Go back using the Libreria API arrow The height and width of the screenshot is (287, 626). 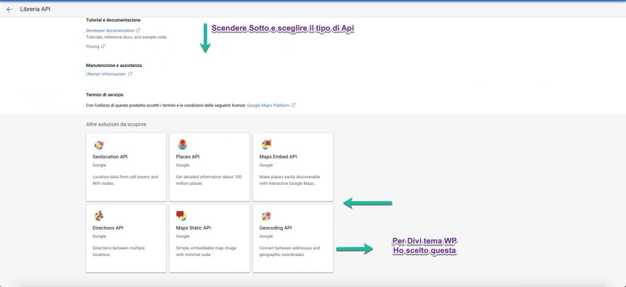pyautogui.click(x=9, y=9)
